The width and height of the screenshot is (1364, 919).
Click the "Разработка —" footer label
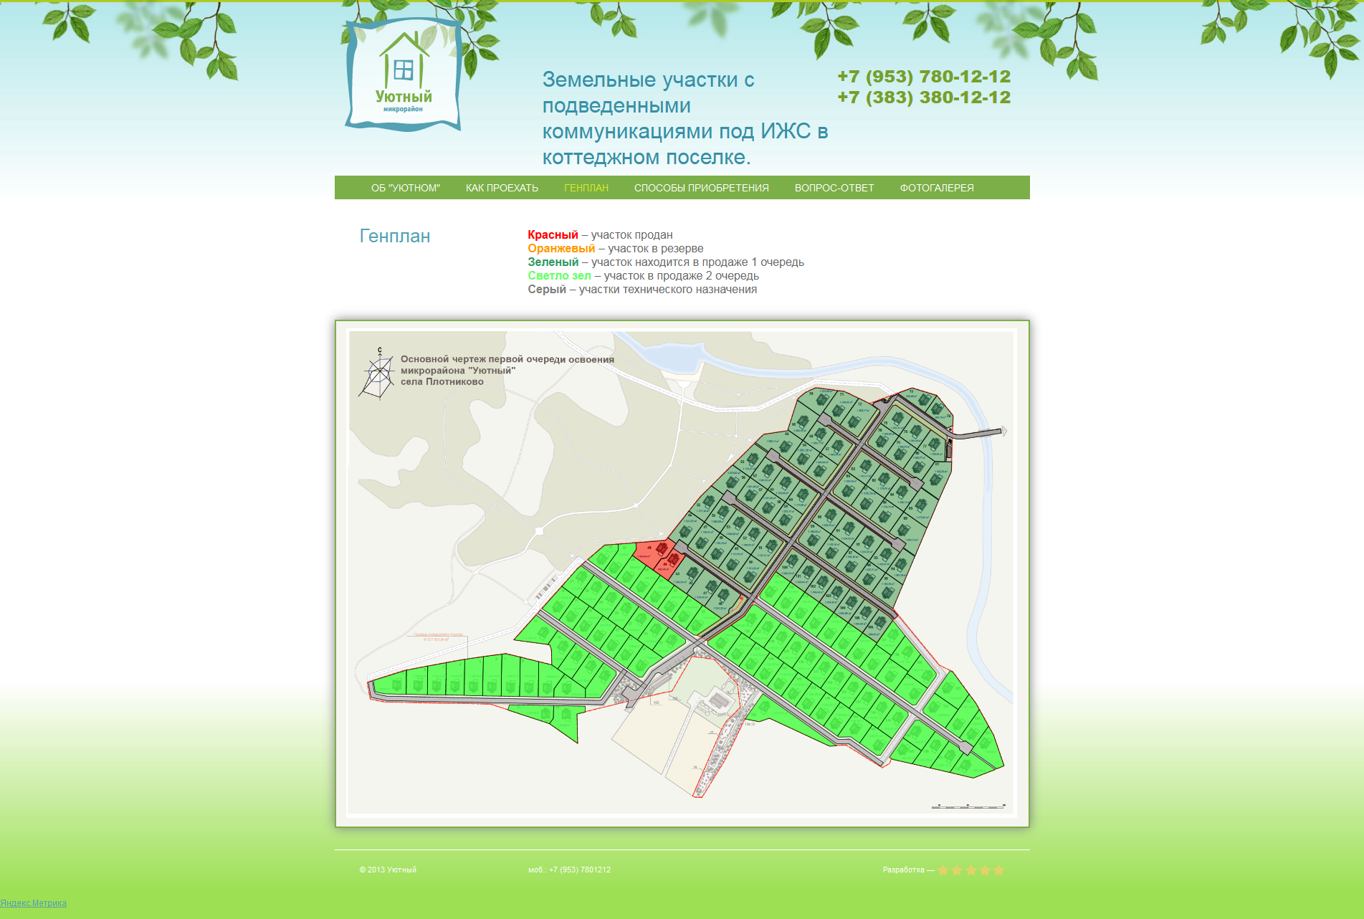pyautogui.click(x=908, y=870)
